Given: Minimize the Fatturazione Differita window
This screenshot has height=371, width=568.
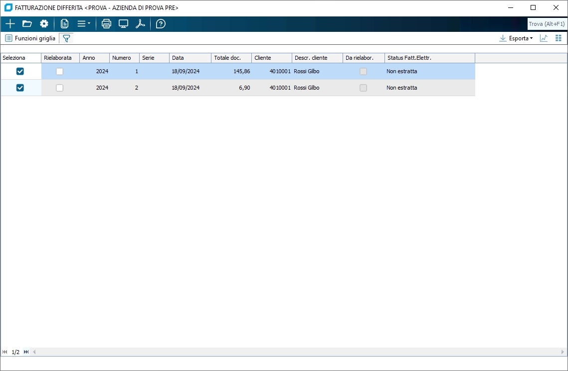Looking at the screenshot, I should 511,7.
